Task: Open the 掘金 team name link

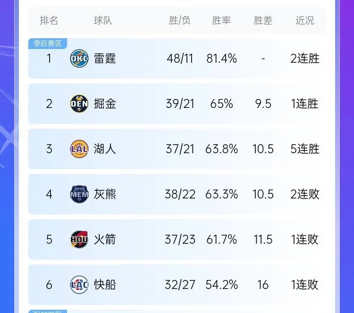Action: (105, 104)
